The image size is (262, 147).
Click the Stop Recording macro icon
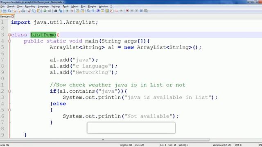pos(132,11)
